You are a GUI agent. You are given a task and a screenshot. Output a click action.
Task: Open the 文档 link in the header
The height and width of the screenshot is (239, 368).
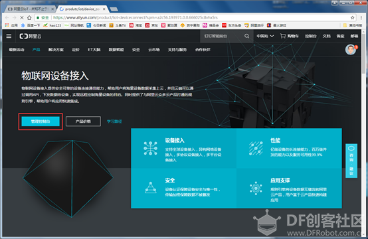[x=326, y=36]
